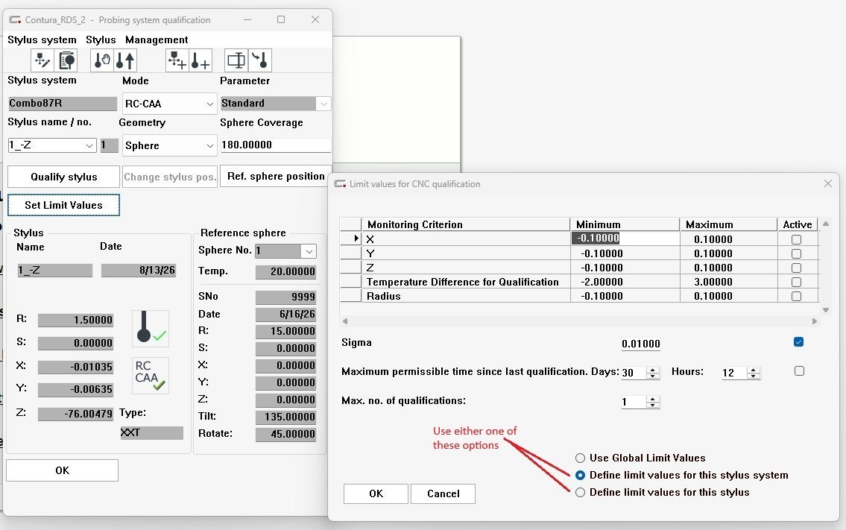Expand the Stylus name dropdown showing 1_-Z
Viewport: 846px width, 530px height.
89,145
